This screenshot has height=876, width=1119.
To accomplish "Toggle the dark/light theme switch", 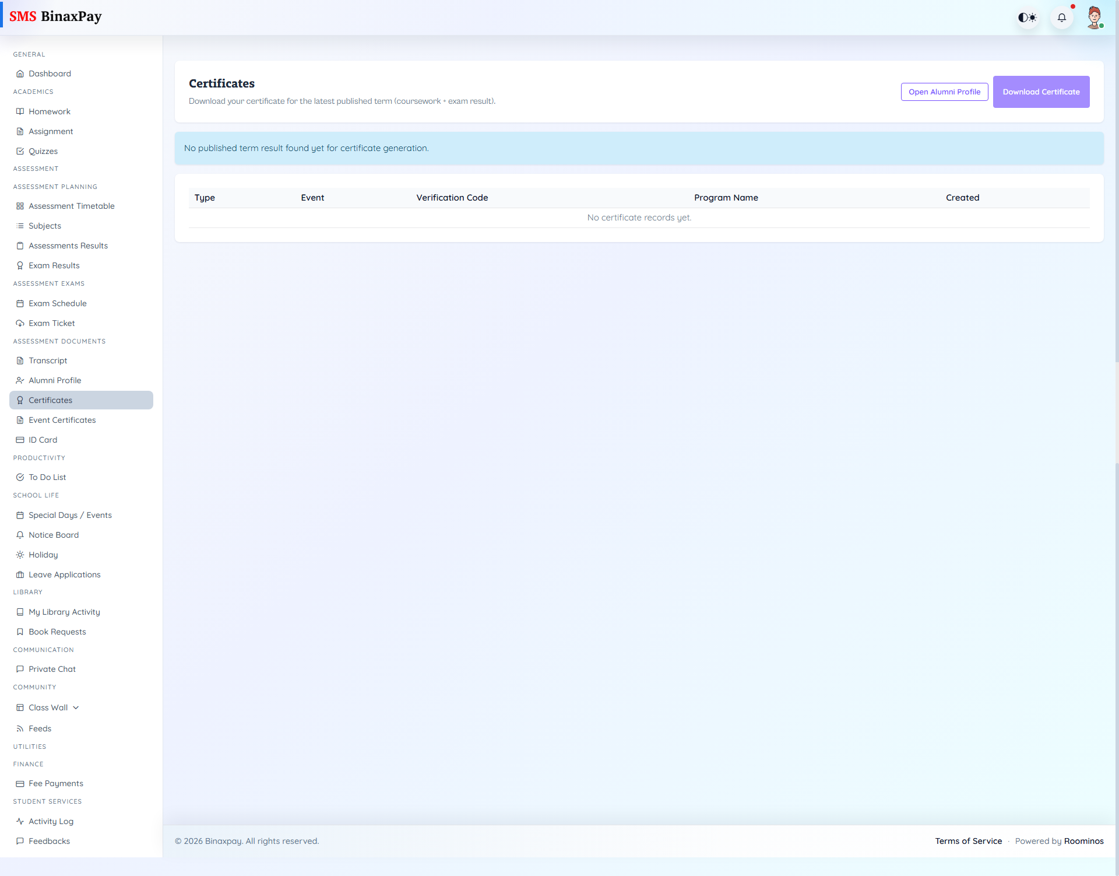I will [1027, 17].
